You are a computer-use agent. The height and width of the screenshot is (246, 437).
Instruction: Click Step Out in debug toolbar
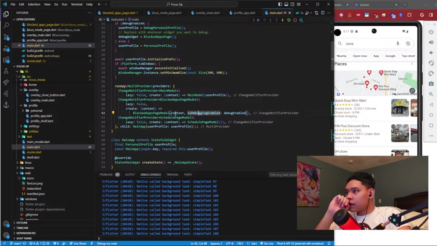click(276, 20)
